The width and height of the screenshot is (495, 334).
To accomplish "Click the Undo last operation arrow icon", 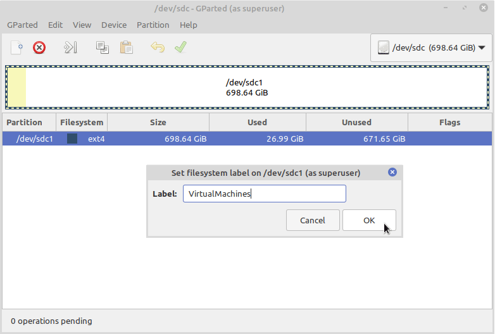I will [x=158, y=47].
